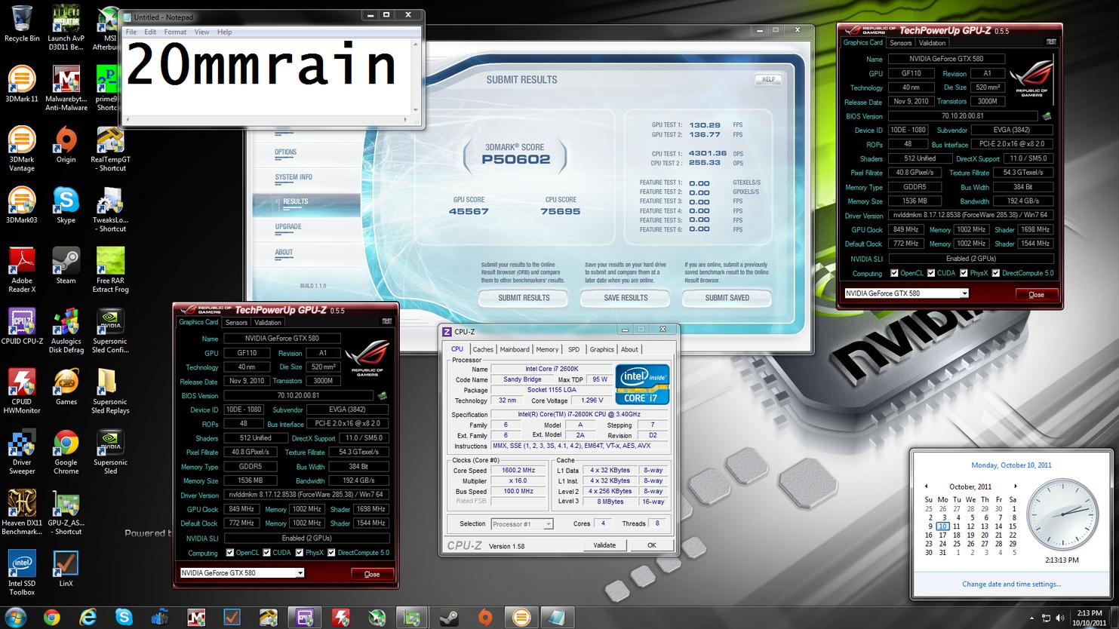This screenshot has width=1119, height=629.
Task: Open the Notepad Format menu
Action: pos(175,32)
